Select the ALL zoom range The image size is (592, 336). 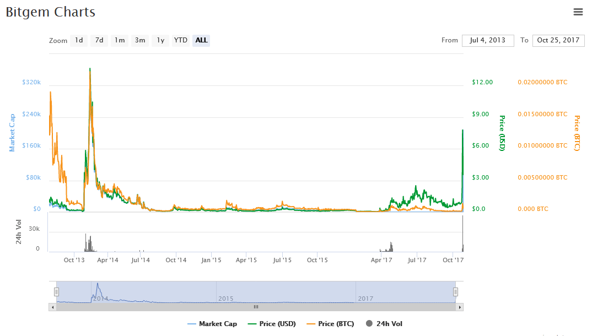(x=201, y=40)
